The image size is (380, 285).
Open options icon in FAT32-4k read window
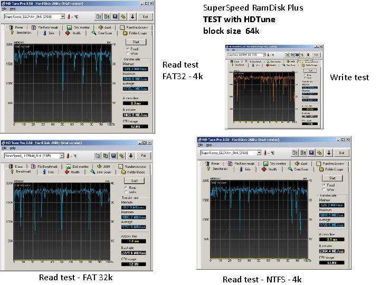pos(123,16)
